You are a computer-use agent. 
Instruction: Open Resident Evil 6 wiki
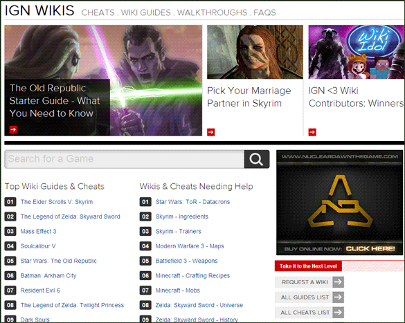click(x=40, y=290)
